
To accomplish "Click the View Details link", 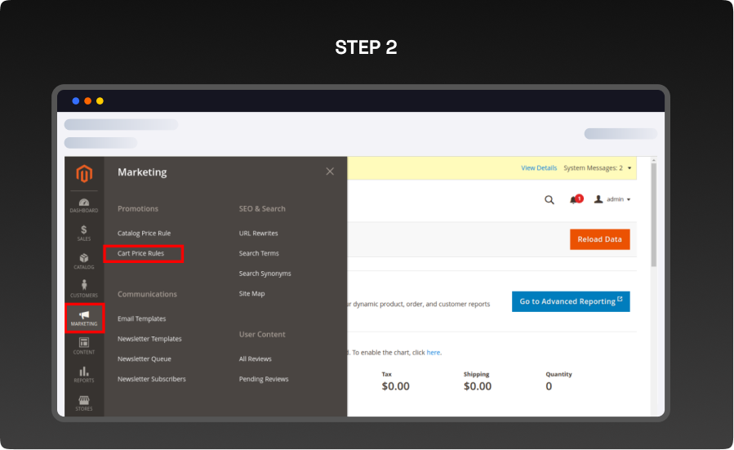I will (539, 168).
